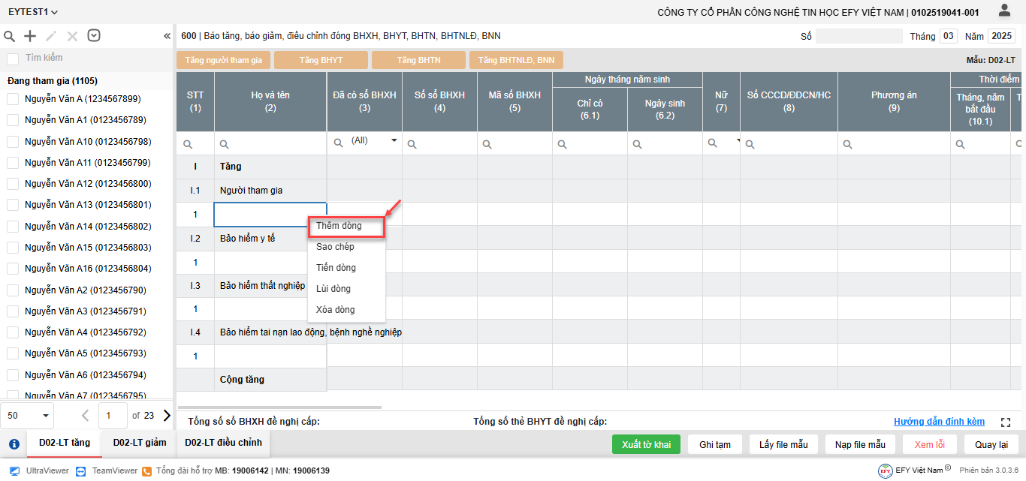
Task: Switch to the D02-LT giảm tab
Action: 140,443
